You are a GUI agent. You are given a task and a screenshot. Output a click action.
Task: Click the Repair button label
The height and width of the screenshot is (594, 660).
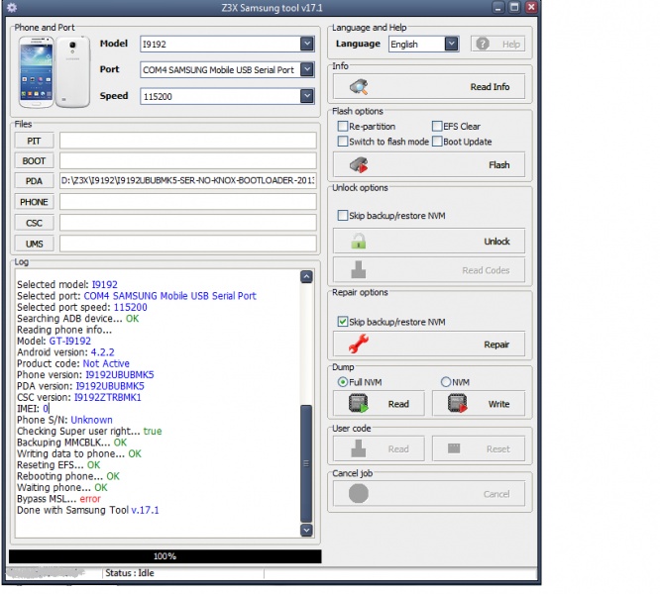point(496,345)
